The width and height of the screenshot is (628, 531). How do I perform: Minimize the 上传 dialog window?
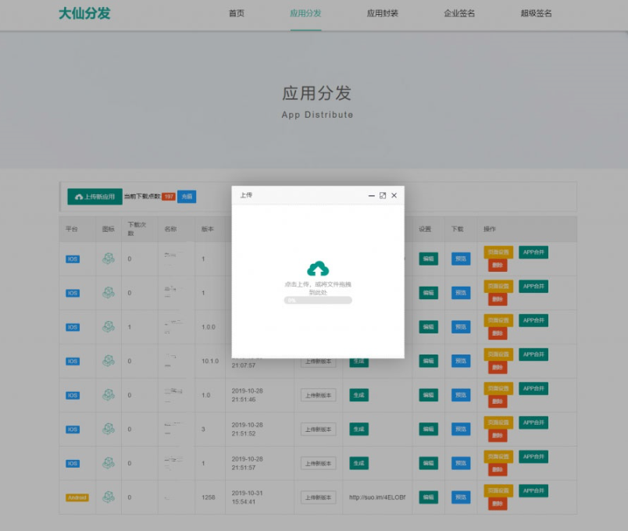click(371, 195)
